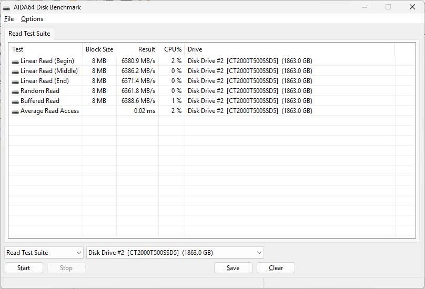Click the CPU% column header
The width and height of the screenshot is (425, 289).
coord(172,49)
